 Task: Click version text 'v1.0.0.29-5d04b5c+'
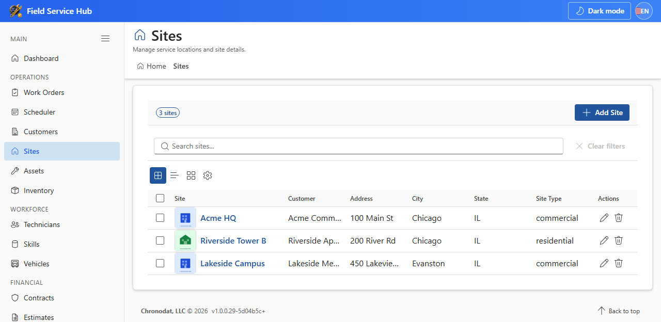pos(239,311)
